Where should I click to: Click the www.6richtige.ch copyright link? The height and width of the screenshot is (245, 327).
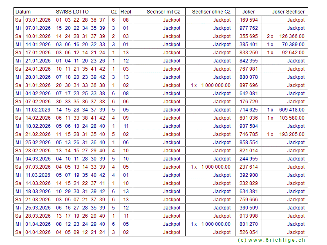[271, 241]
